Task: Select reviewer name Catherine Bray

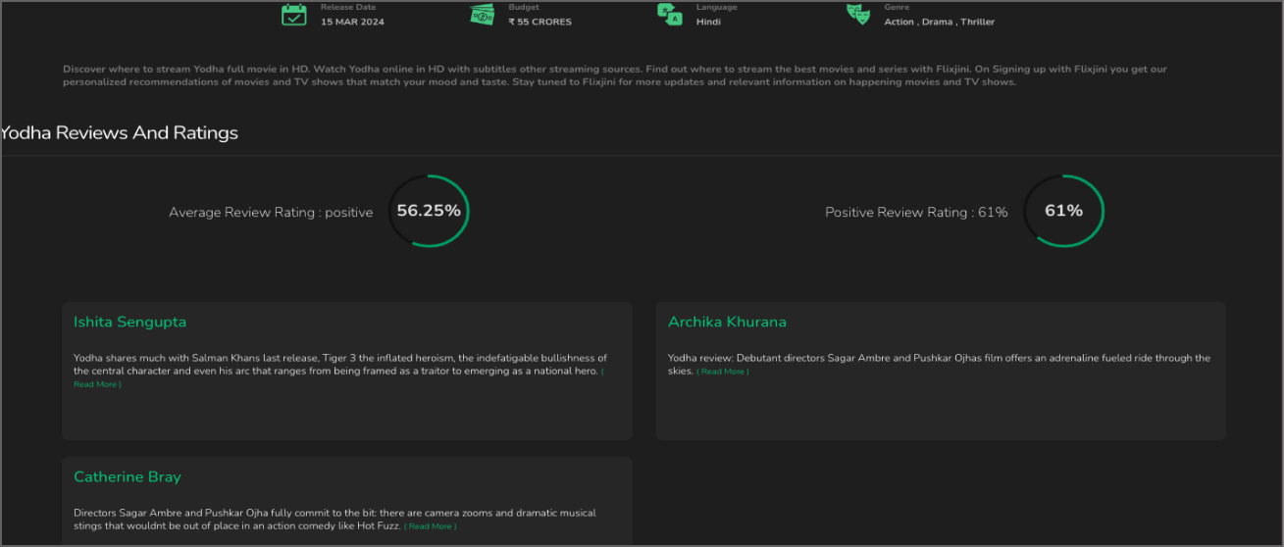Action: click(128, 476)
